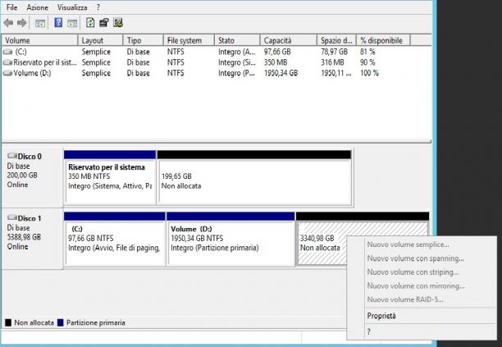
Task: Select the Volume (D:) 1950,34 GB partition block
Action: coord(230,239)
